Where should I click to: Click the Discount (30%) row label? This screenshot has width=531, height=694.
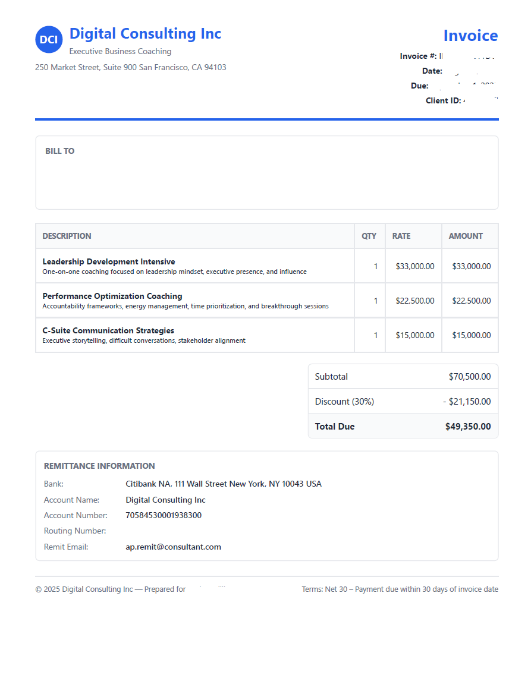344,402
